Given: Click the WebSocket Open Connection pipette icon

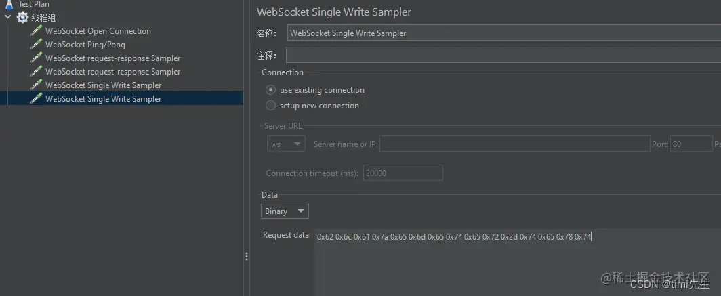Looking at the screenshot, I should click(36, 31).
